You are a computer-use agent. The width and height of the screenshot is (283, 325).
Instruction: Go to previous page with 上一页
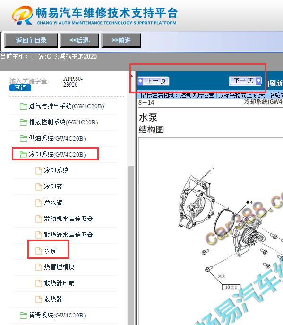click(154, 81)
